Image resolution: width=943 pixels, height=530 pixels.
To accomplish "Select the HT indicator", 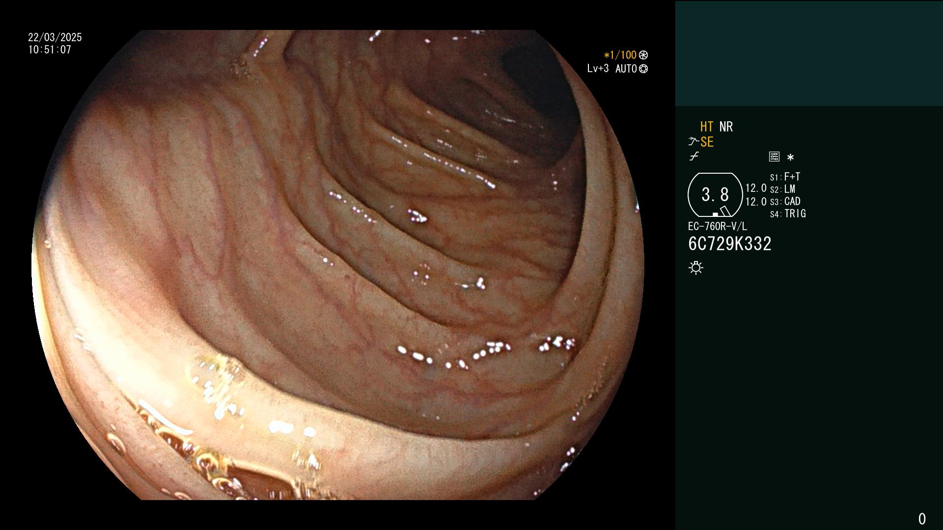I will [x=707, y=127].
